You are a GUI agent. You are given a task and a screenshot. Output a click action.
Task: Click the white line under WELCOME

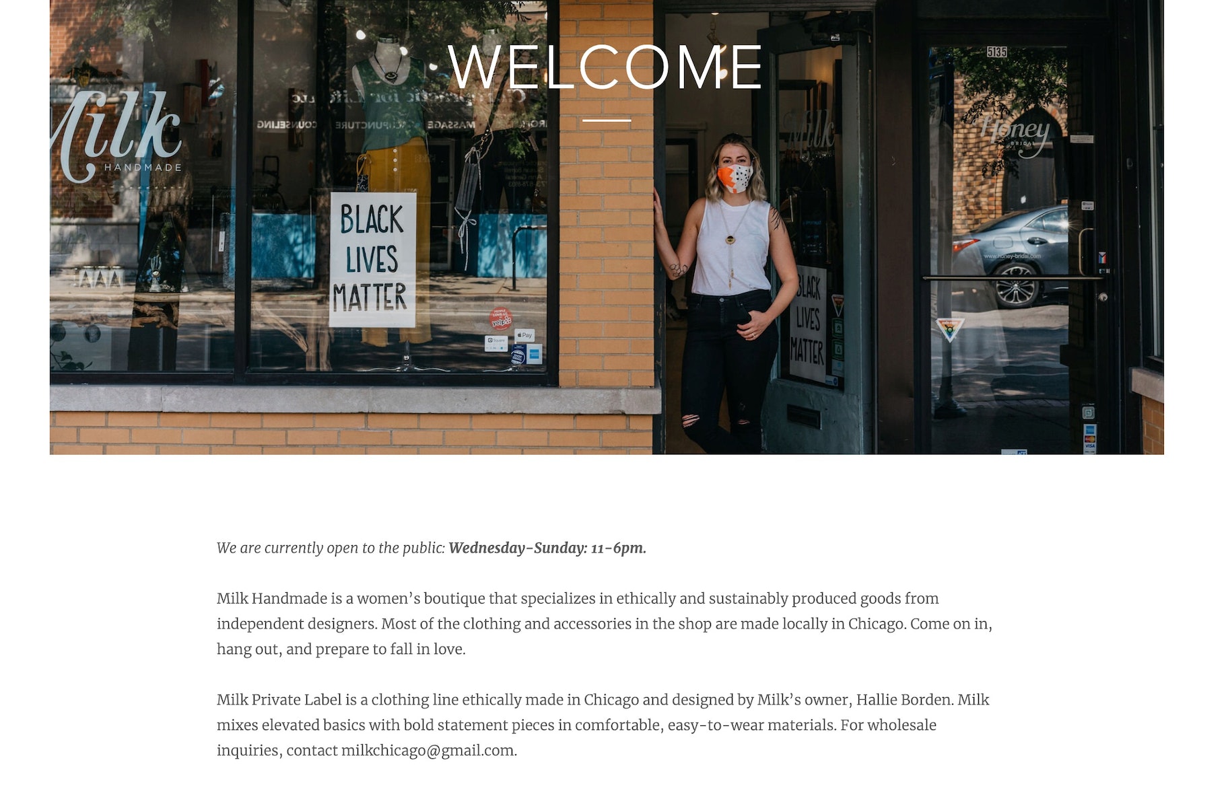[x=606, y=121]
